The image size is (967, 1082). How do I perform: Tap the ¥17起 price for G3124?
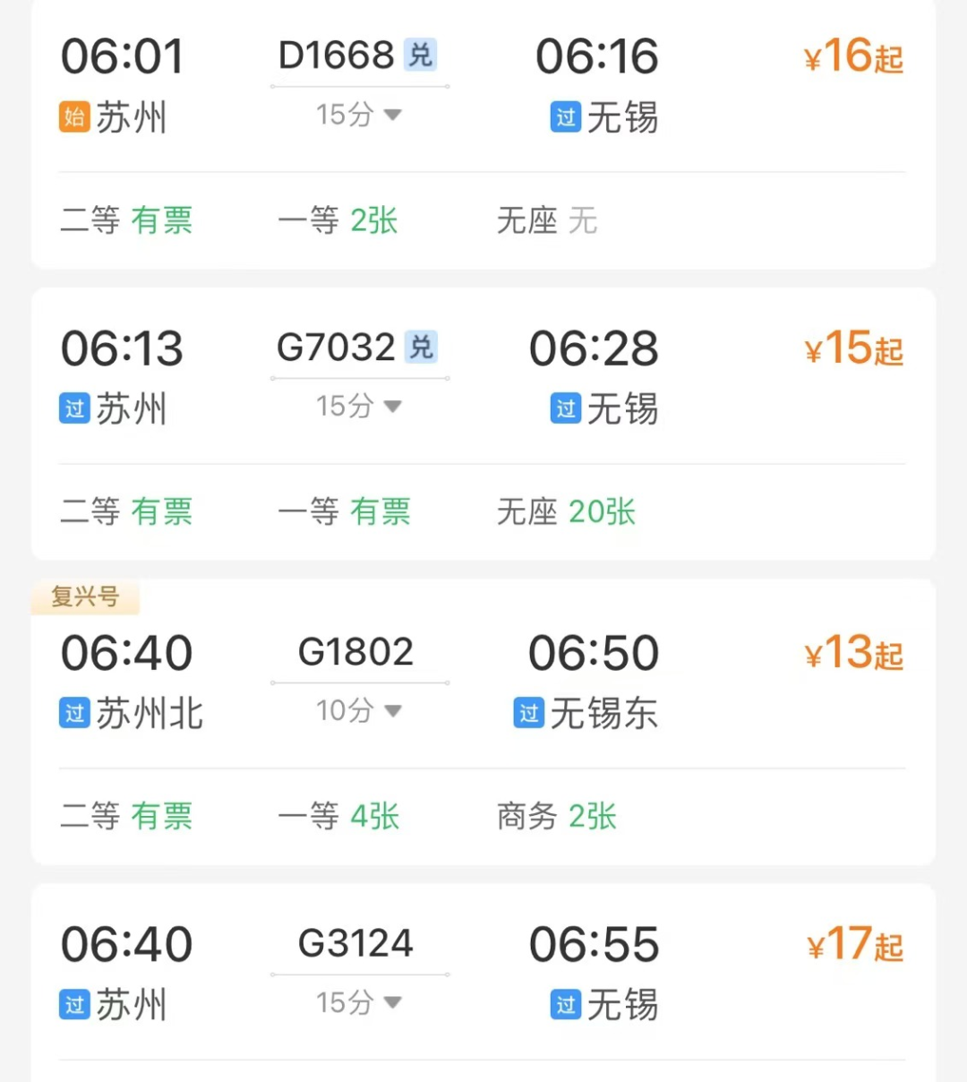(854, 945)
